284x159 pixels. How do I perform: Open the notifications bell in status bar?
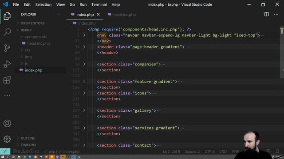tap(277, 151)
